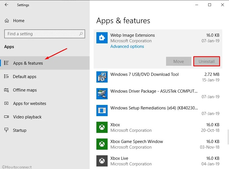Click the Find a setting search field
The image size is (229, 169).
[x=42, y=34]
